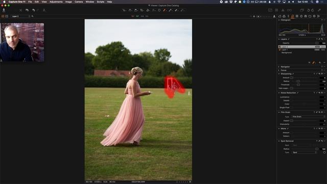
Task: Open the File menu
Action: point(30,2)
